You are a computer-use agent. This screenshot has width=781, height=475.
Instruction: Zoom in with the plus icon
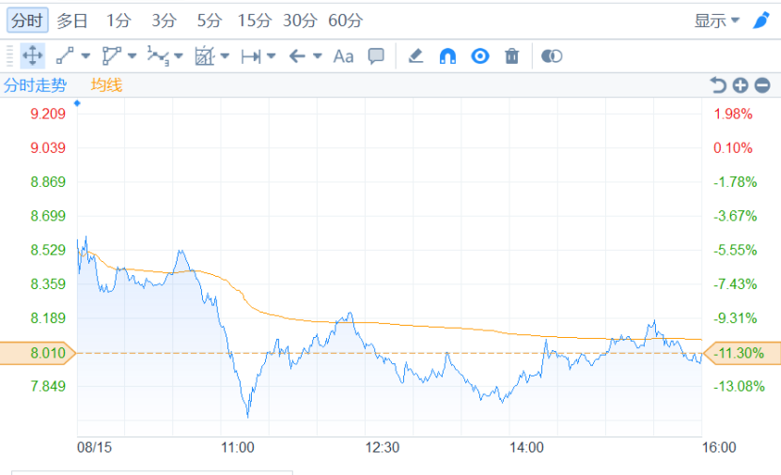[x=741, y=85]
